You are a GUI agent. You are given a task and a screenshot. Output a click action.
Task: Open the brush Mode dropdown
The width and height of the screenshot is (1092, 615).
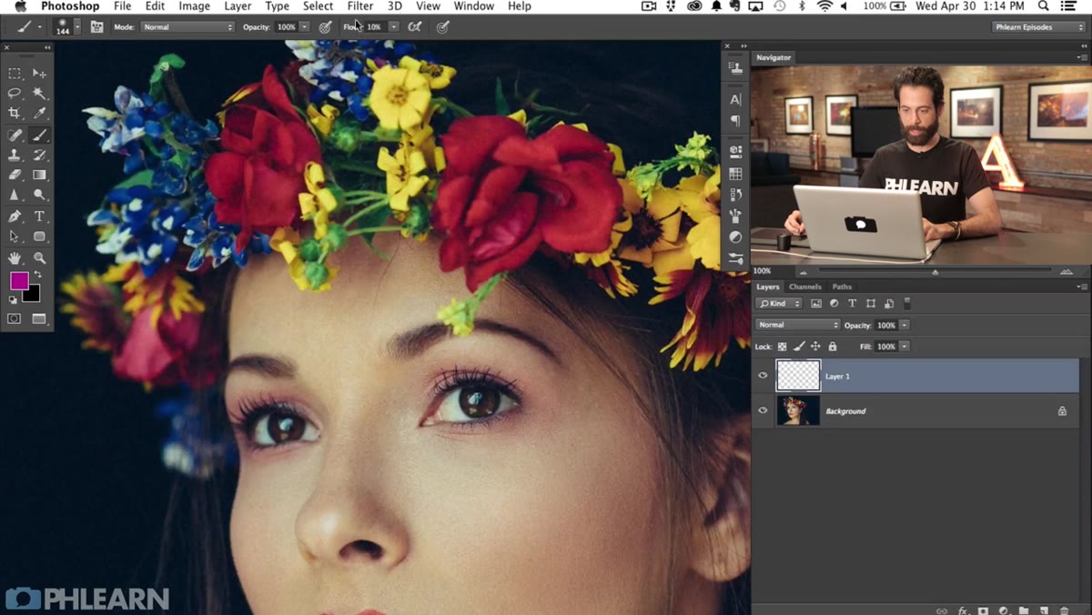(187, 27)
